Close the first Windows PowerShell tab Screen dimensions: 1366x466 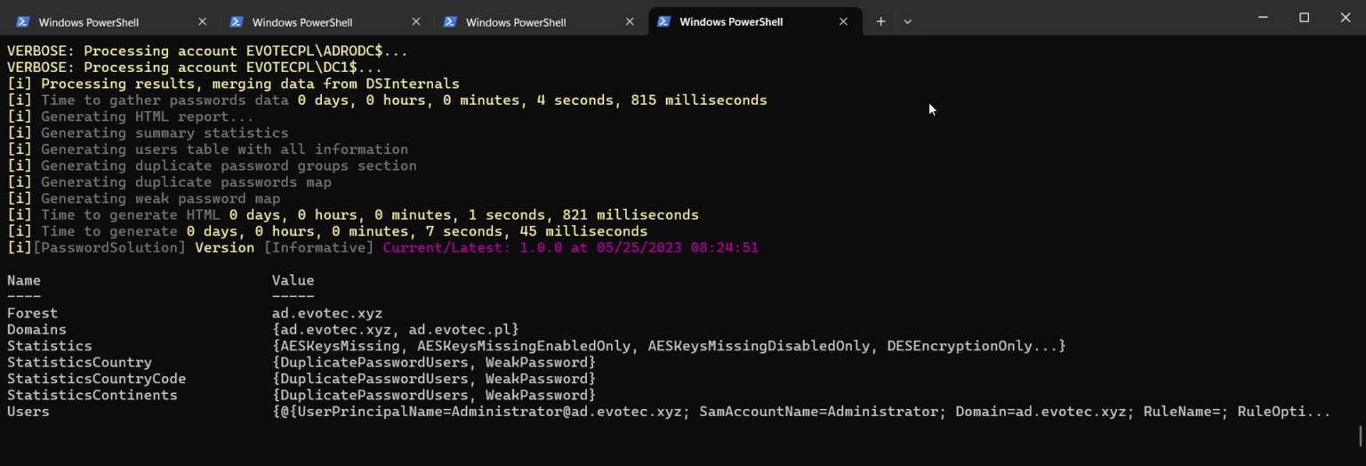[x=203, y=22]
